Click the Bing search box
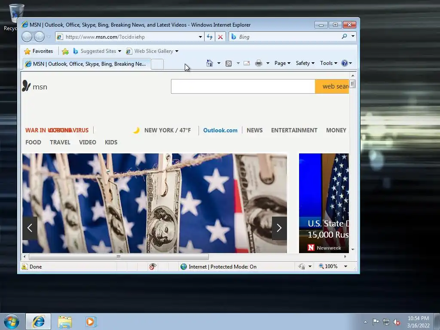Viewport: 440px width, 330px height. (284, 37)
